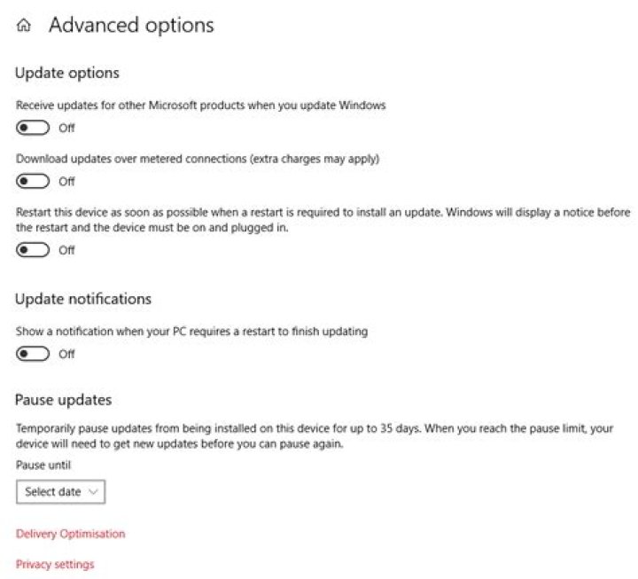The height and width of the screenshot is (579, 638).
Task: Click the Off label beside metered connections toggle
Action: pos(67,182)
